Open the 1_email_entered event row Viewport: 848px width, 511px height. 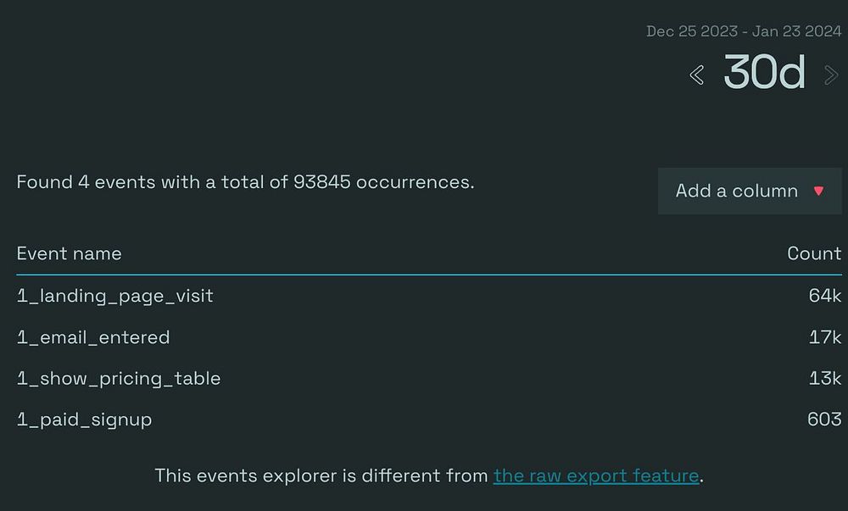[x=93, y=337]
